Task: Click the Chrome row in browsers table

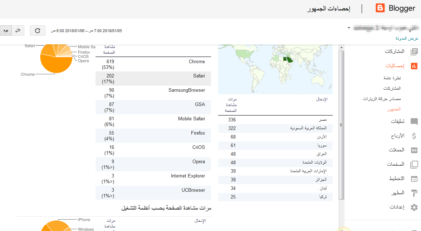Action: [153, 64]
